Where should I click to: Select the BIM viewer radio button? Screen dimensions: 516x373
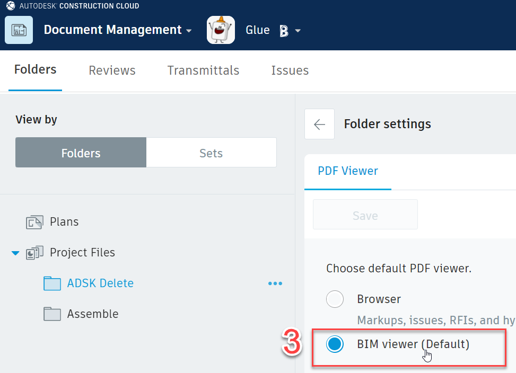[335, 344]
